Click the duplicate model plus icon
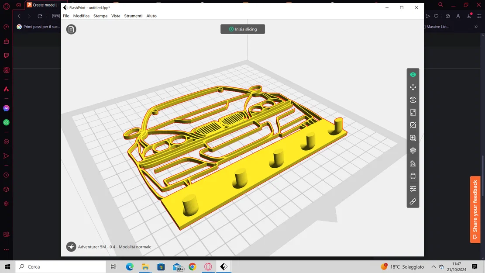The width and height of the screenshot is (485, 273). point(413,138)
